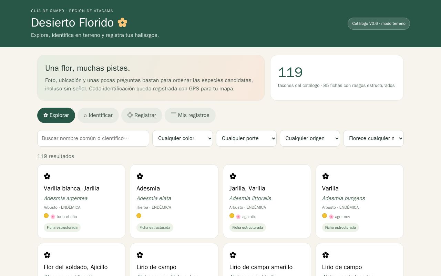The width and height of the screenshot is (441, 276).
Task: Open the Cualquier color dropdown
Action: point(183,138)
